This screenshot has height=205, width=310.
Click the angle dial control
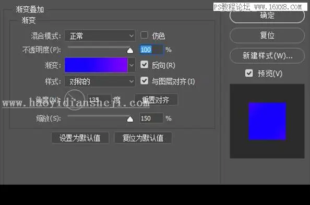tap(75, 100)
